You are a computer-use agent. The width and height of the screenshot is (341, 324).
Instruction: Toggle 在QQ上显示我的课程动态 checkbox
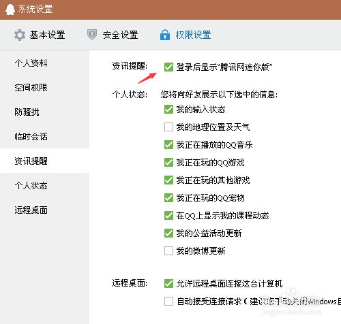(x=168, y=216)
